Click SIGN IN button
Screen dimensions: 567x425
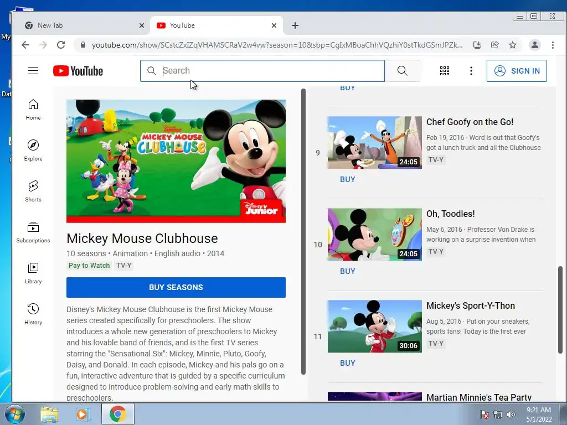point(517,71)
